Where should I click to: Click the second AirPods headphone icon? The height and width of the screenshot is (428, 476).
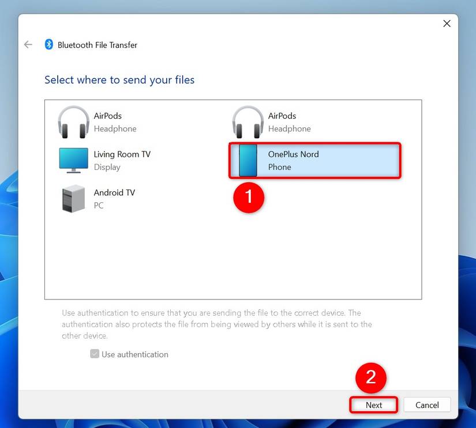(x=248, y=122)
